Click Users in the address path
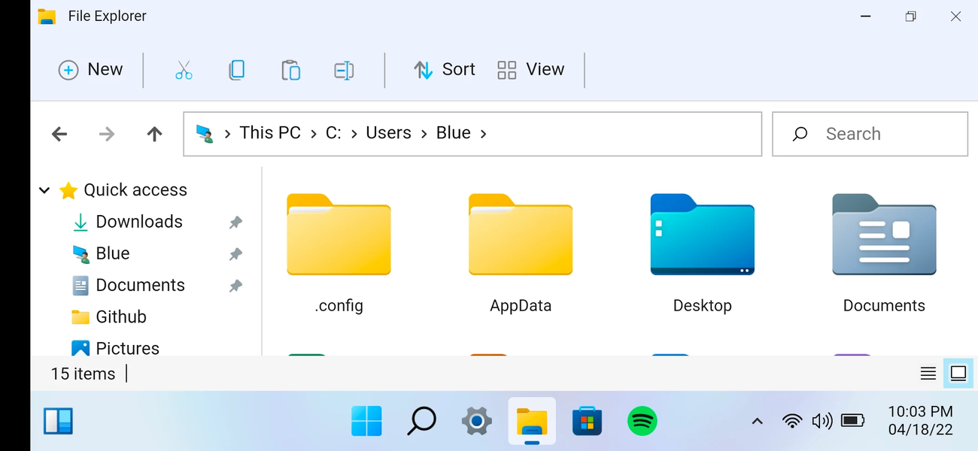Image resolution: width=978 pixels, height=451 pixels. (388, 133)
